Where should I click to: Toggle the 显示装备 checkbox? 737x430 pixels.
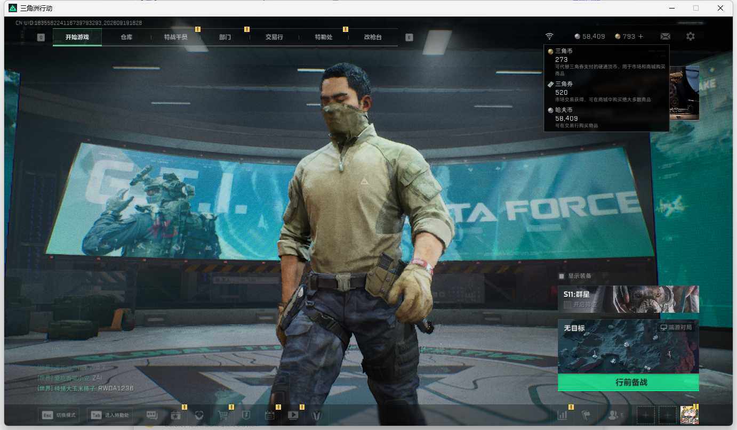561,276
